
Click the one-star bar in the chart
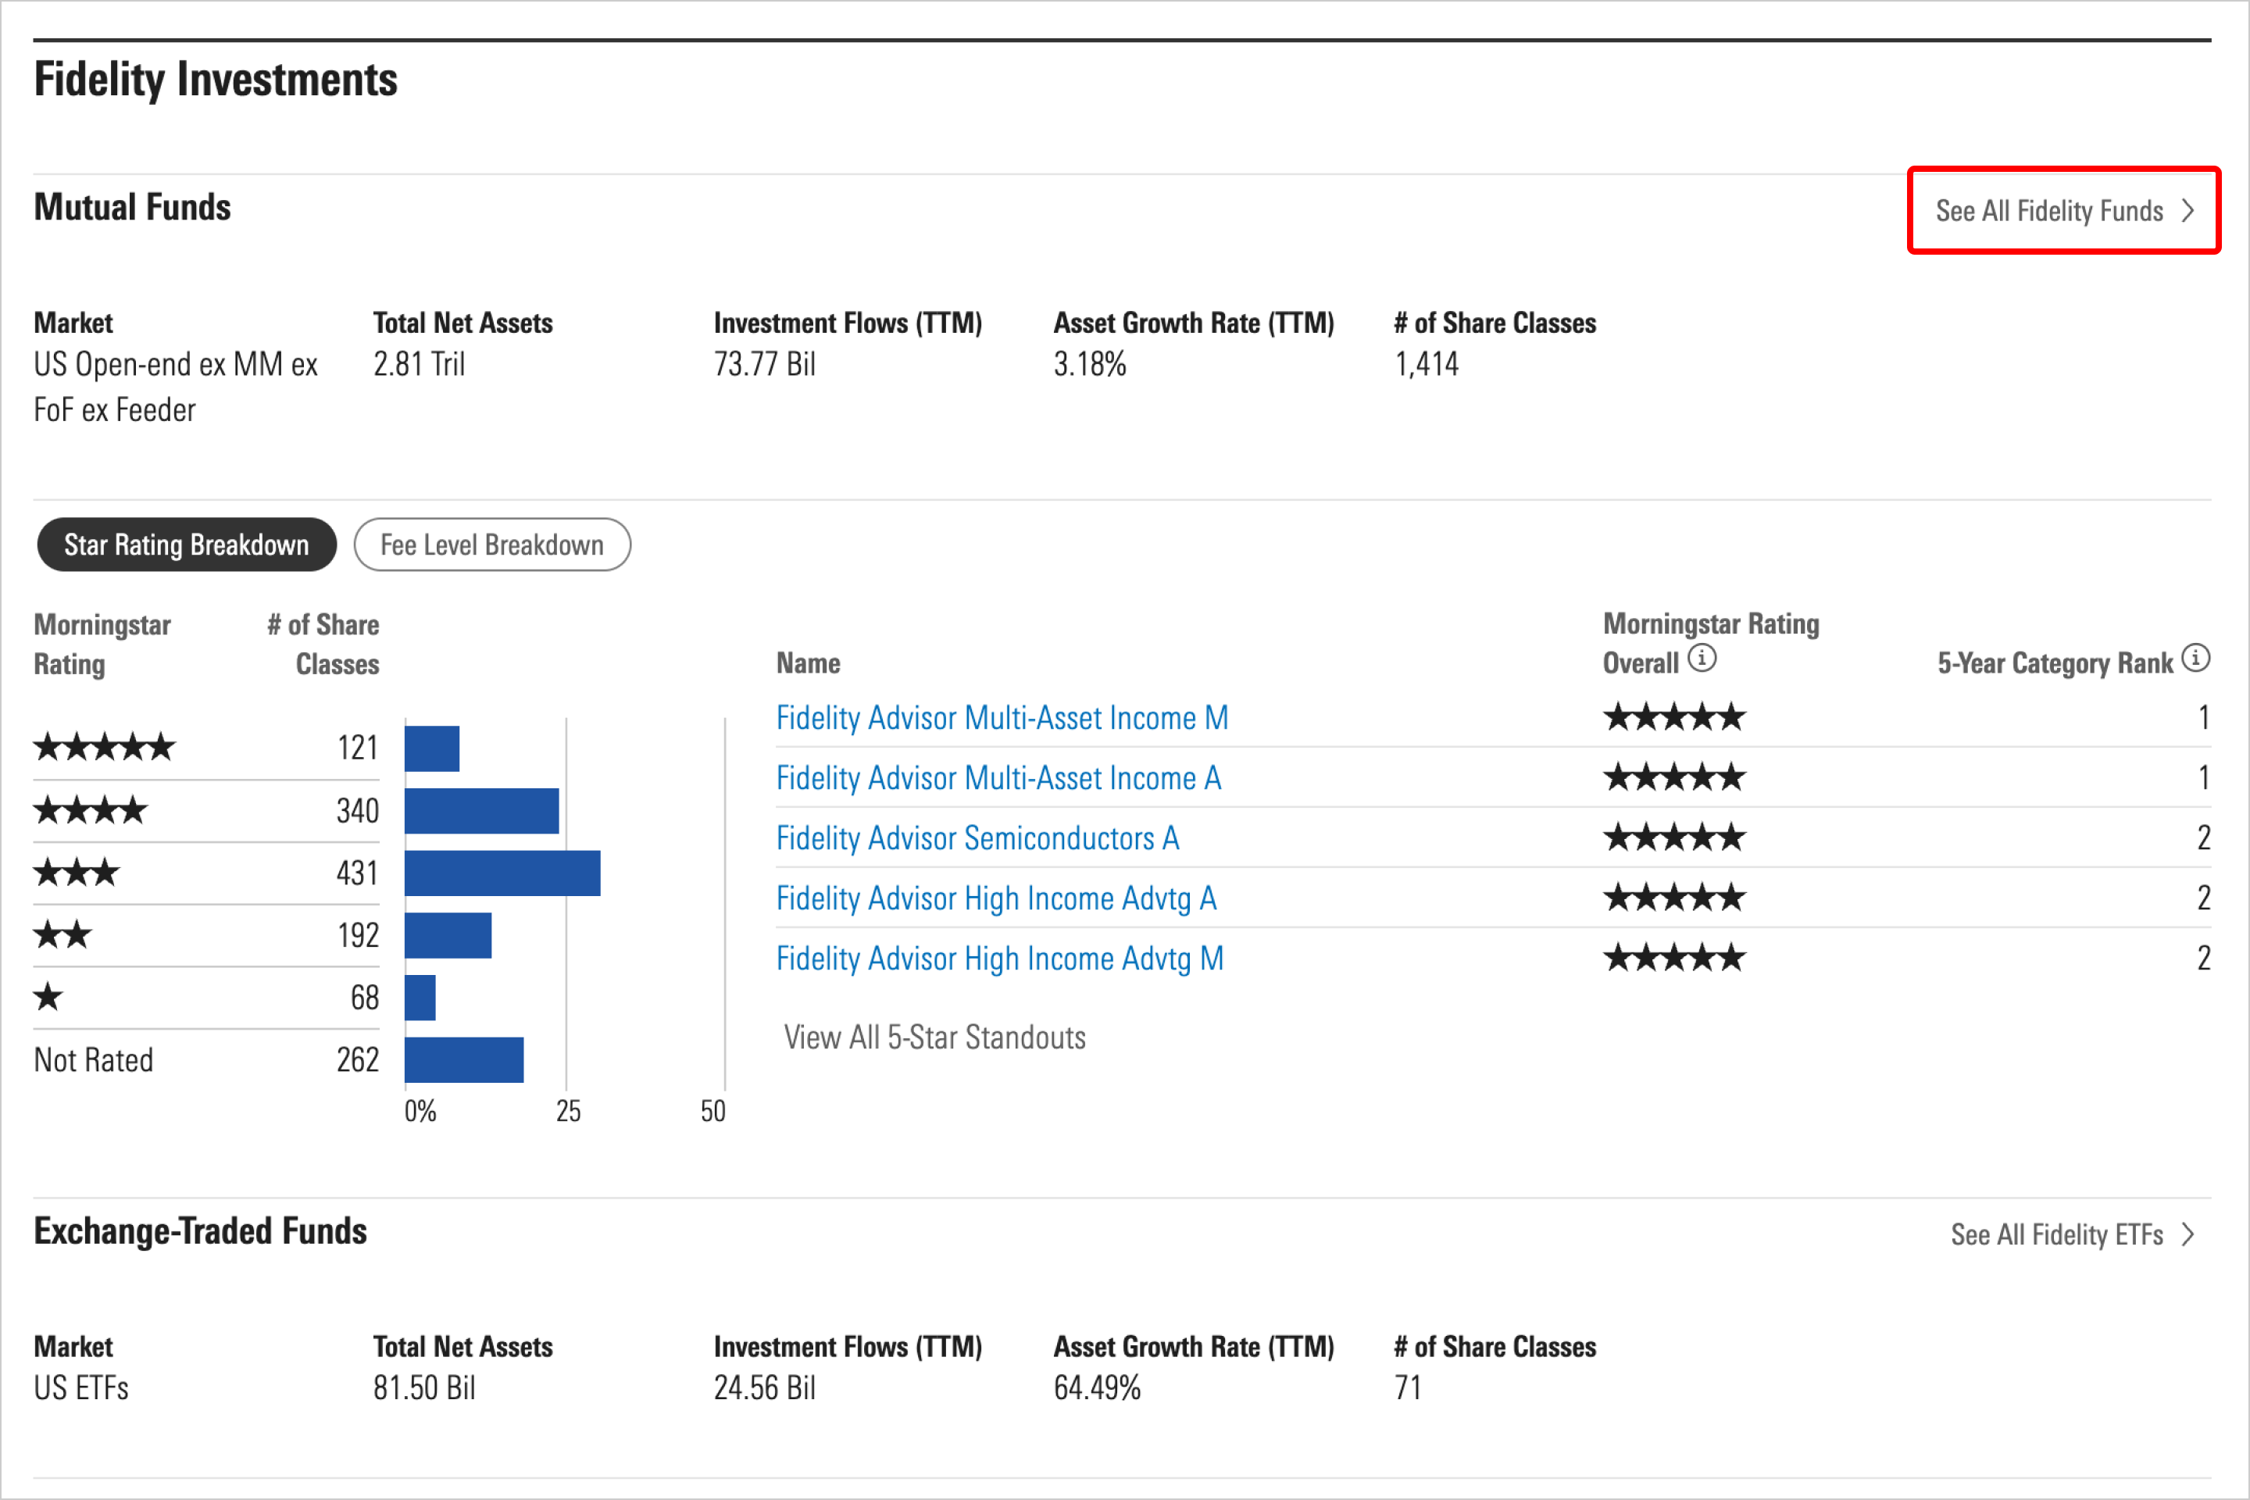click(420, 997)
